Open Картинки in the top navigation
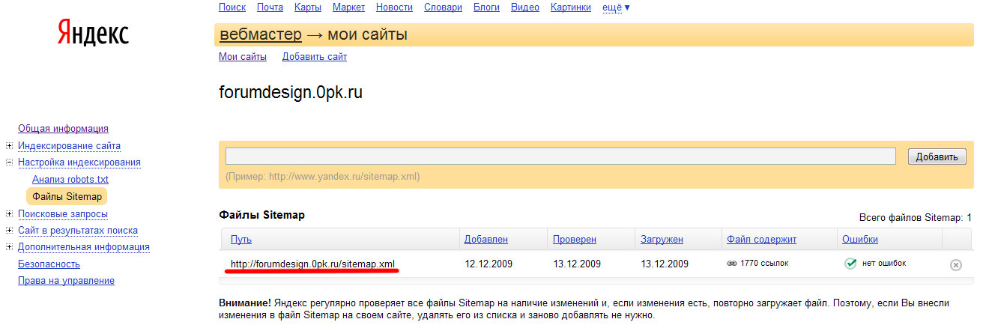 click(571, 7)
